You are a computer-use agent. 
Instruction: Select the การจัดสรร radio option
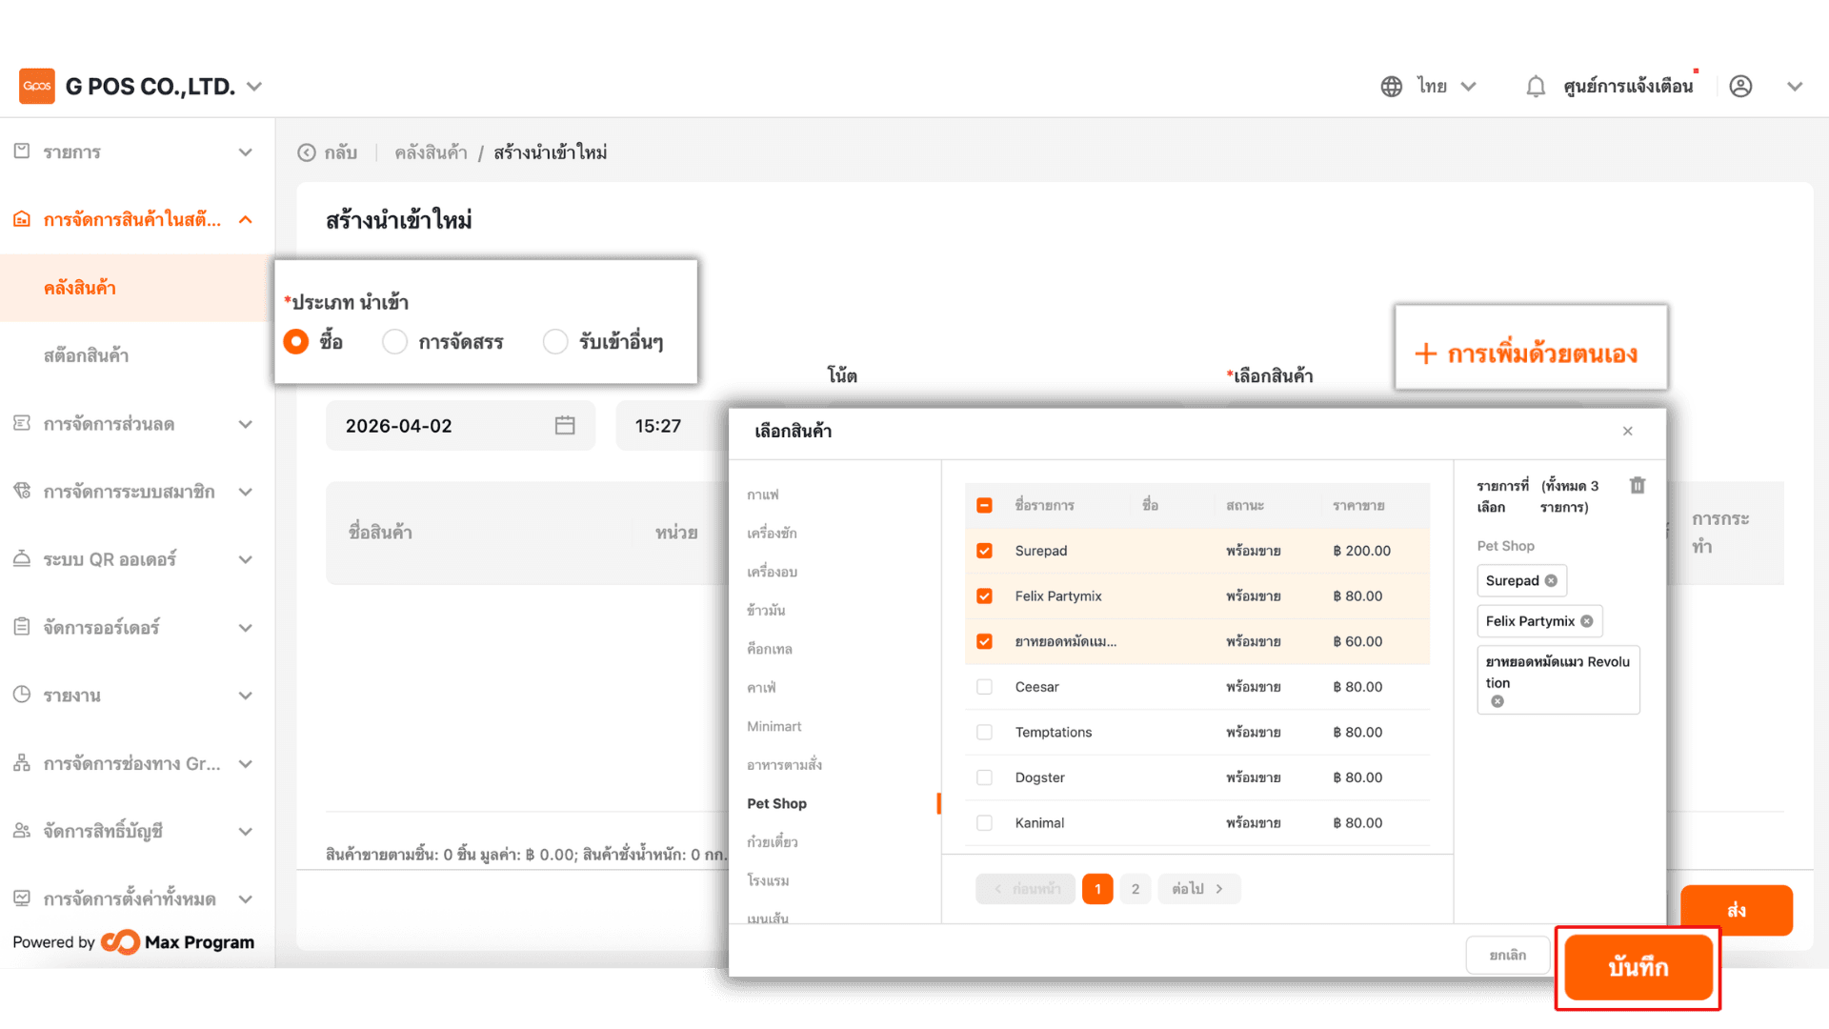point(394,342)
